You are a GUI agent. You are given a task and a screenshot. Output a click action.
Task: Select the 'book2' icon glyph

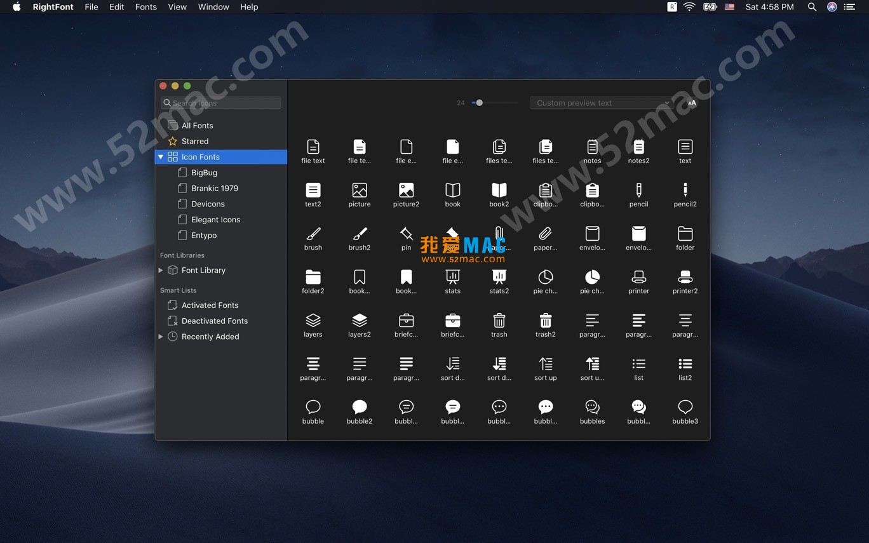pos(499,190)
